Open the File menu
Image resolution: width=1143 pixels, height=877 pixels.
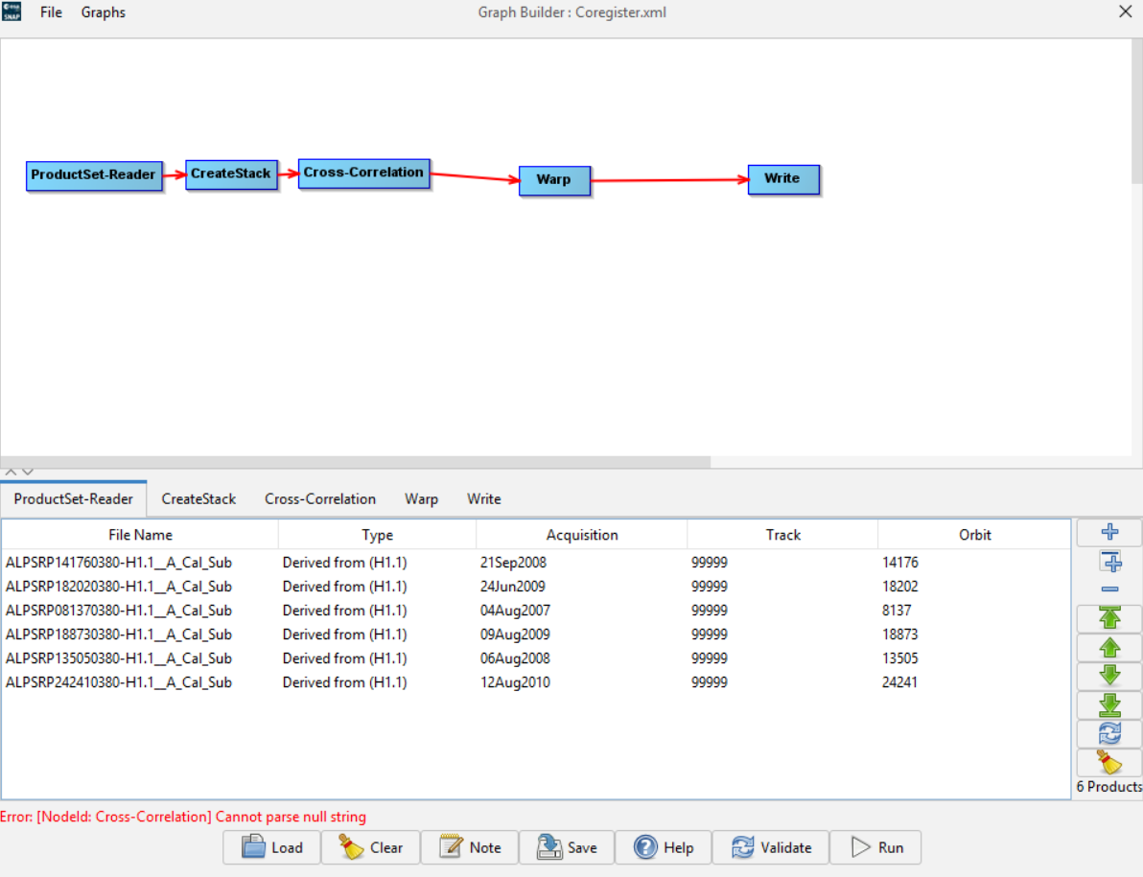point(51,12)
